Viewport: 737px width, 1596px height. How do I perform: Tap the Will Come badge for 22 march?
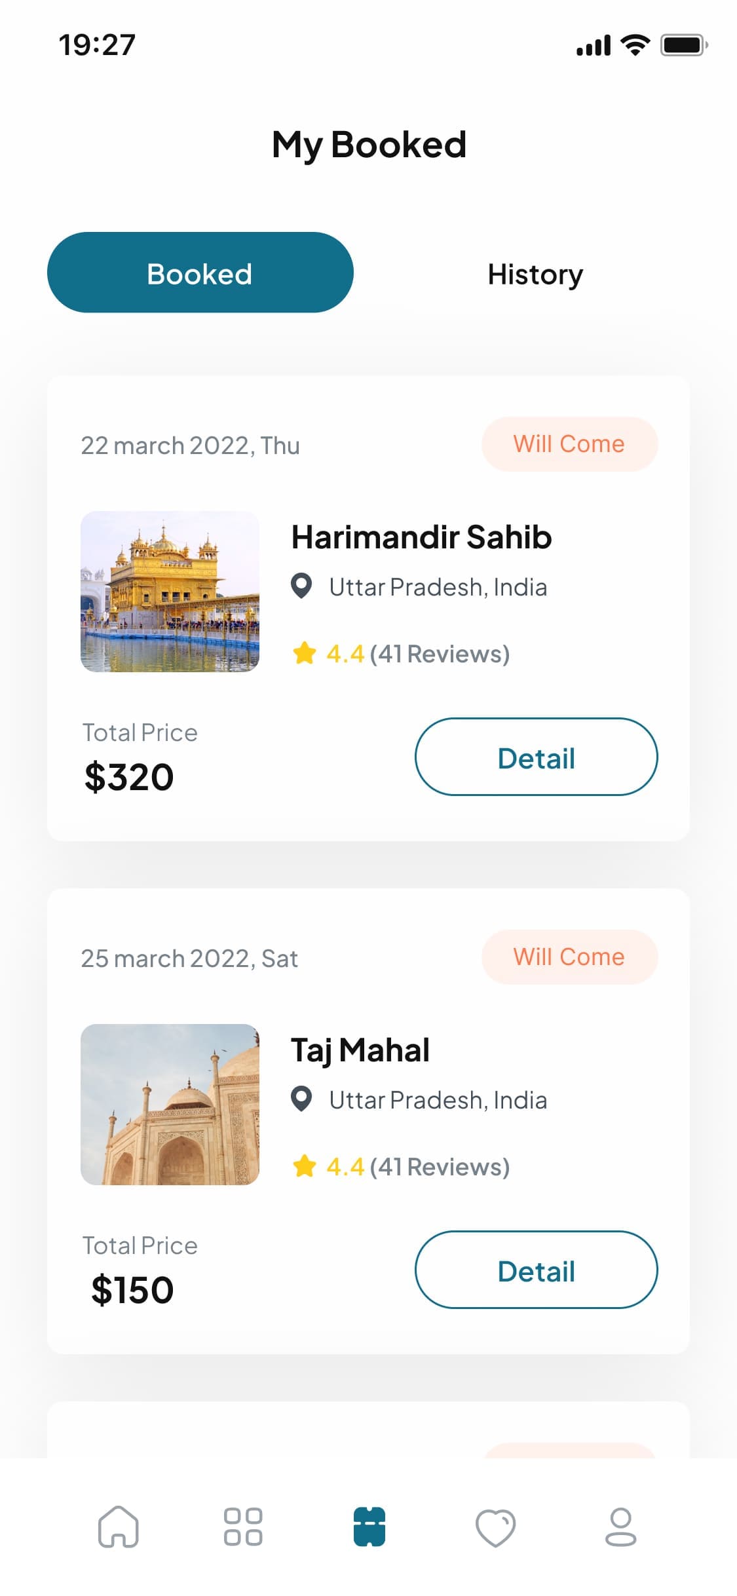(569, 444)
